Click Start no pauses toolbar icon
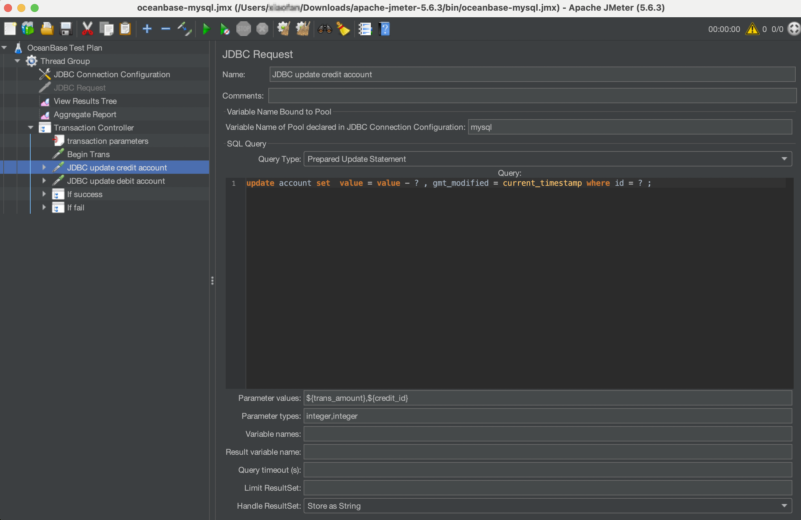This screenshot has width=801, height=520. click(224, 29)
